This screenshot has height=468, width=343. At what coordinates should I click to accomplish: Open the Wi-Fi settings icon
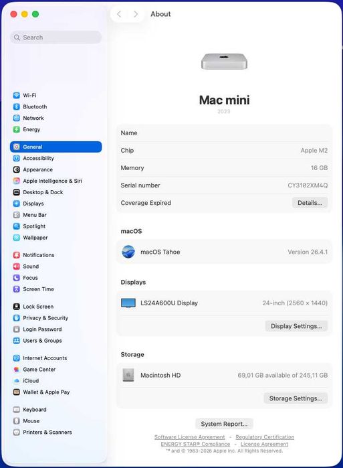pos(17,95)
